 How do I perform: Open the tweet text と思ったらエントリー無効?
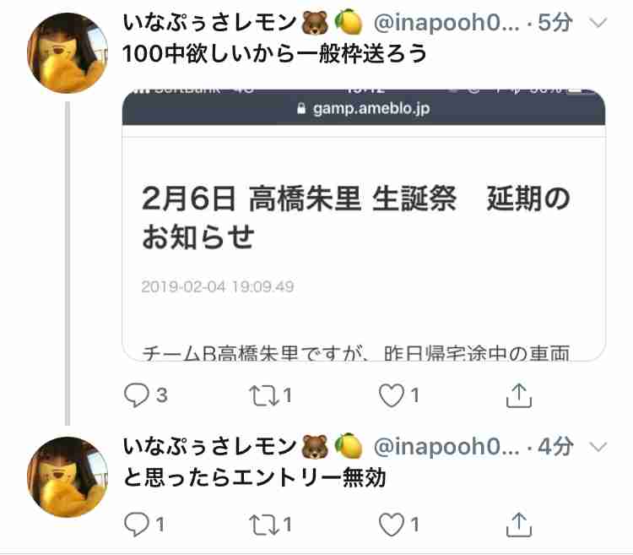(x=254, y=477)
